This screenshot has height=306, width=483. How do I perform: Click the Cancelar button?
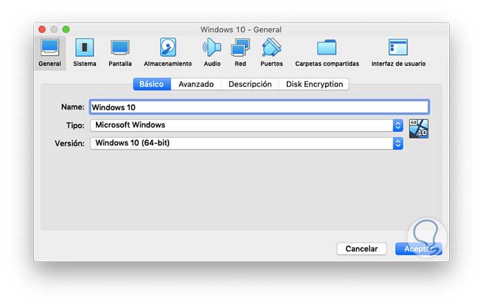362,249
